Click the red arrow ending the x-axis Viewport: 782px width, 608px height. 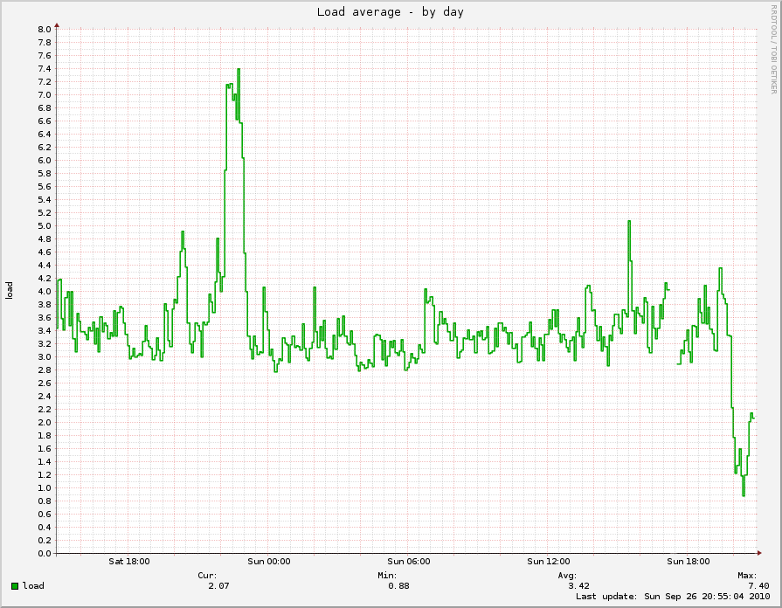(x=759, y=553)
